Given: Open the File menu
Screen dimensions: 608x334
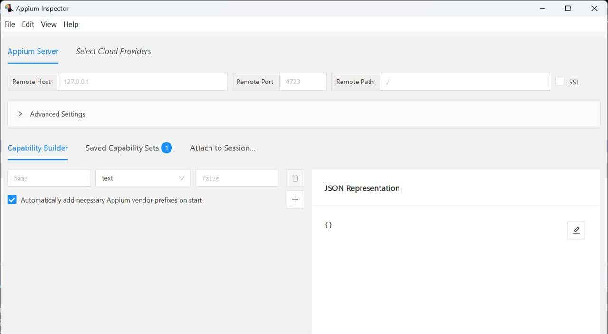Looking at the screenshot, I should click(x=9, y=24).
